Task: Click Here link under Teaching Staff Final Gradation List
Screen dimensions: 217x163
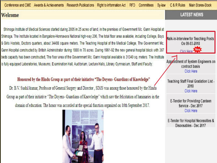Action: 191,91
